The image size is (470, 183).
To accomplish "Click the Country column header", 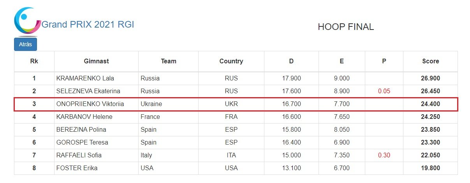I will click(231, 61).
